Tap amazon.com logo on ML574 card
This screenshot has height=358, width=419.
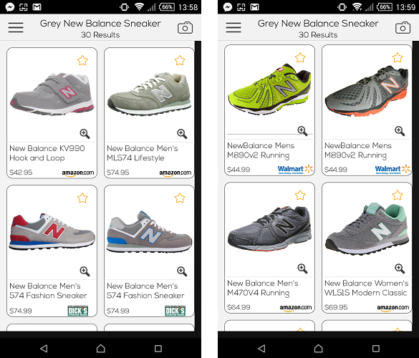click(175, 173)
